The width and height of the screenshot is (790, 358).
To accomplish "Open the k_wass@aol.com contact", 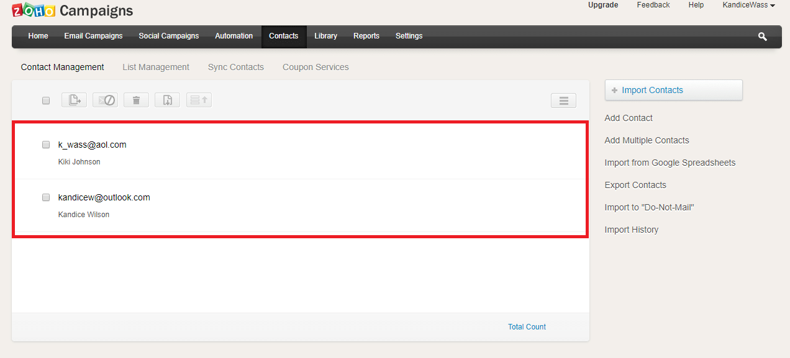I will (93, 145).
